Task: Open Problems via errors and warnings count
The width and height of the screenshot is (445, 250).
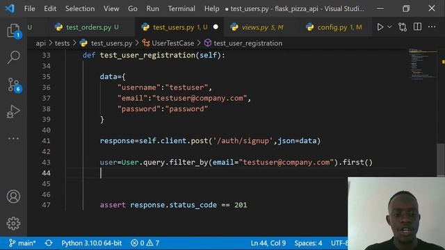Action: (145, 243)
